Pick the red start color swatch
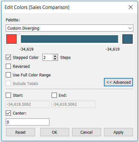This screenshot has width=139, height=142. 11,39
